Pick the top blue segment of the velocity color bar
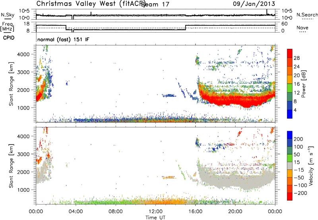The height and width of the screenshot is (220, 318). pos(290,135)
